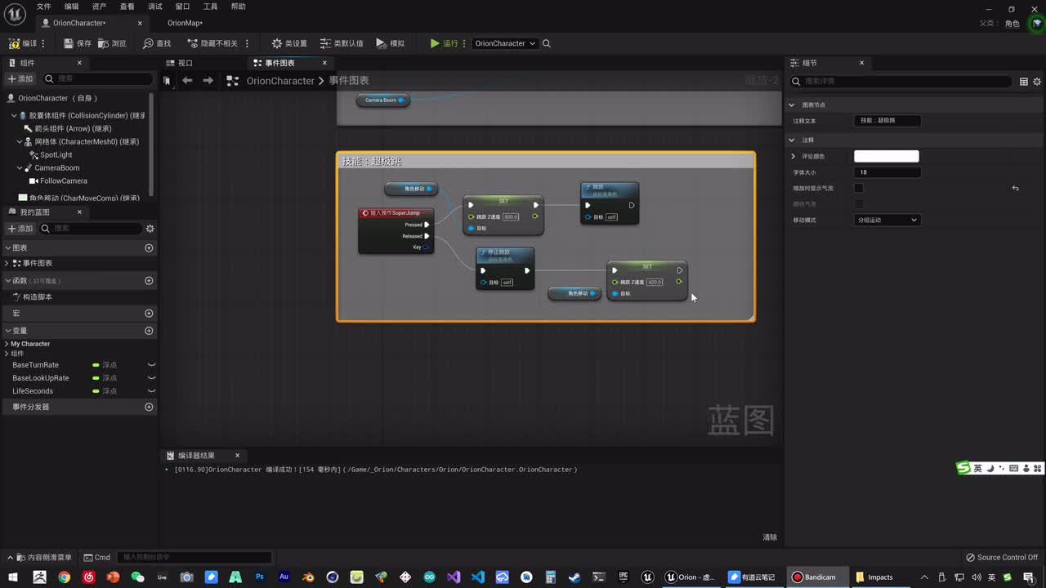Add a new function in 函数 section
Screen dimensions: 1046x588
149,281
